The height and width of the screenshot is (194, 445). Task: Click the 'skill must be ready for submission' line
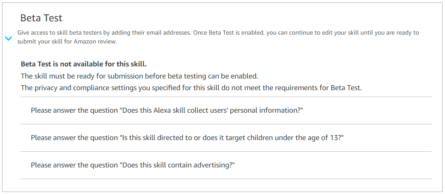pos(139,76)
